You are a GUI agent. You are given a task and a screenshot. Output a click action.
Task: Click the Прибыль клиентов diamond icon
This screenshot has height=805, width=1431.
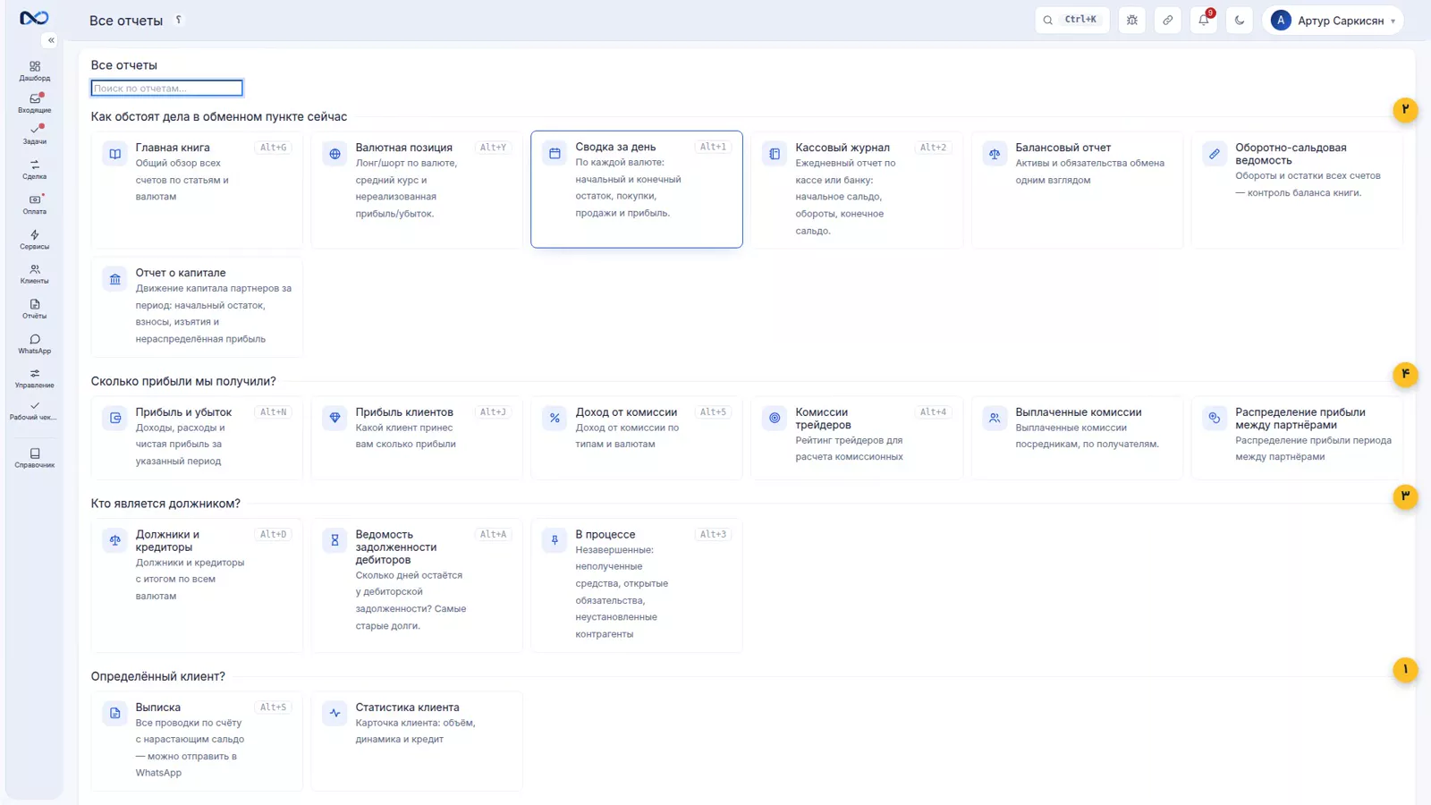click(334, 418)
